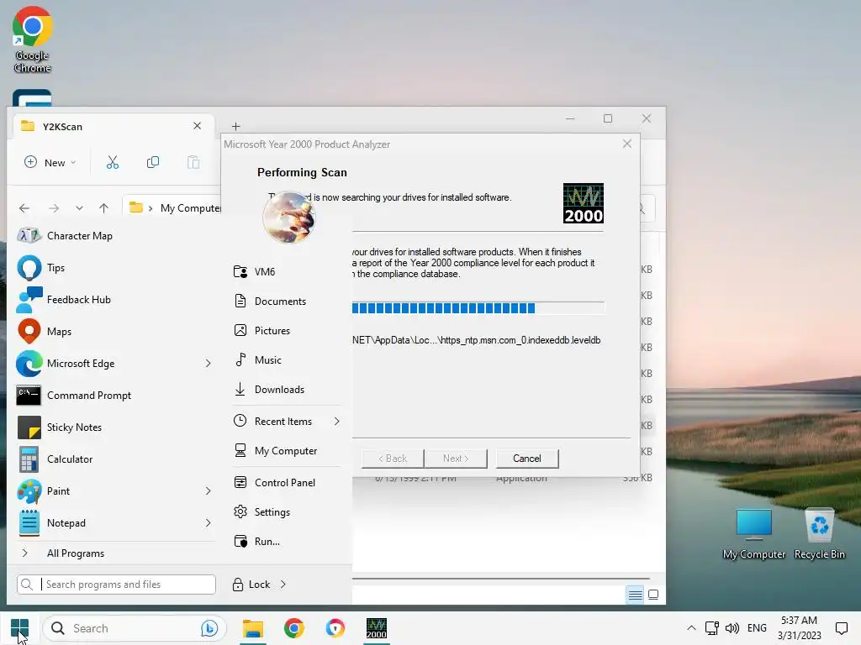
Task: Open Settings from Start menu
Action: click(x=272, y=511)
